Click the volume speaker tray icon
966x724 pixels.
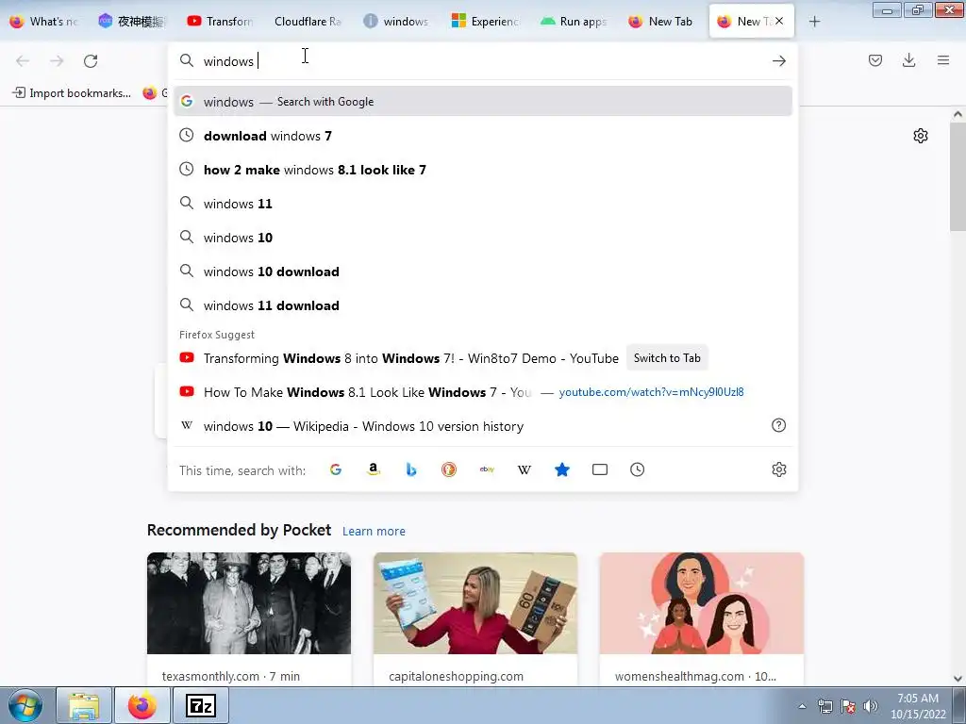(x=871, y=706)
